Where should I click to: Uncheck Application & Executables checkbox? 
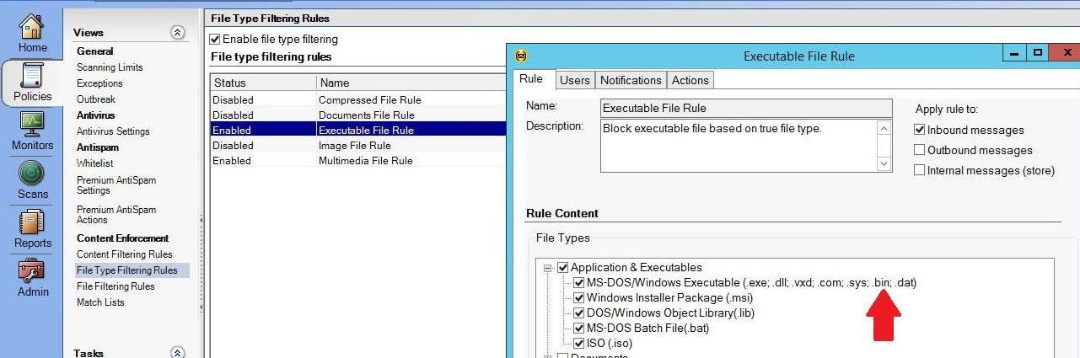(x=563, y=268)
